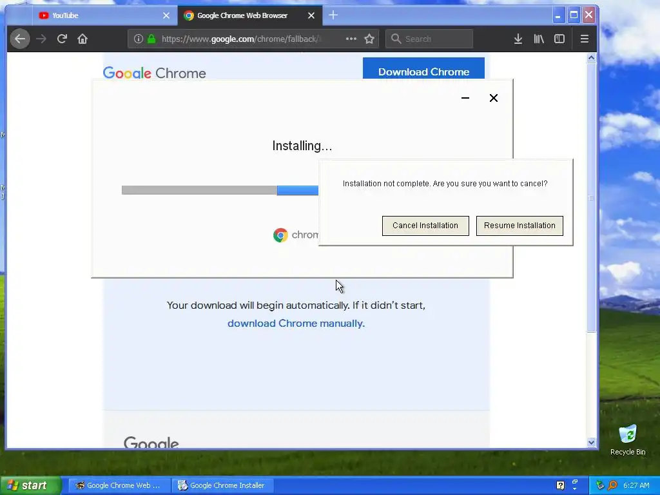Click the download Chrome manually link

pos(296,324)
